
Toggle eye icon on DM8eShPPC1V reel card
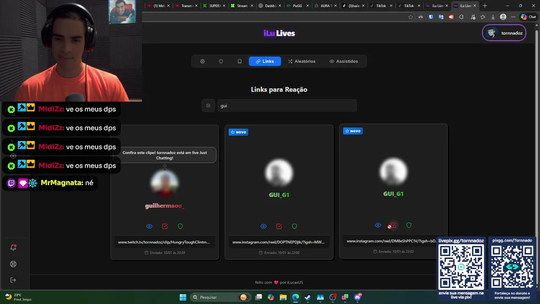378,225
